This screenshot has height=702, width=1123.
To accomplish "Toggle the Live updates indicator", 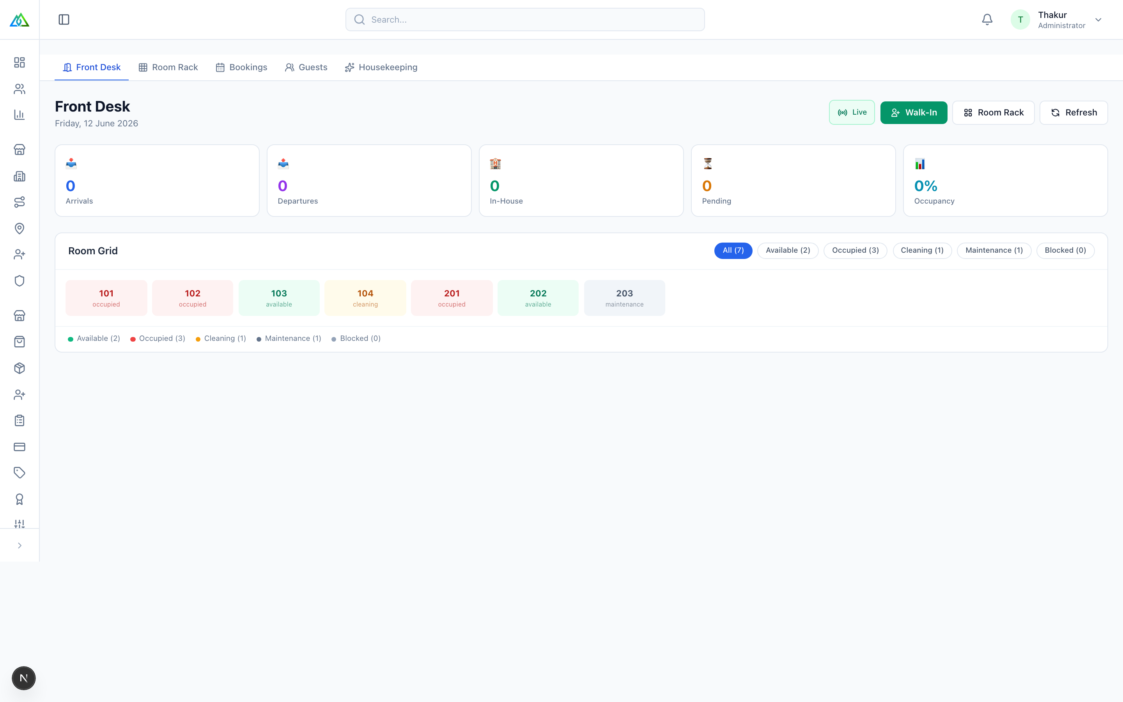I will click(852, 112).
